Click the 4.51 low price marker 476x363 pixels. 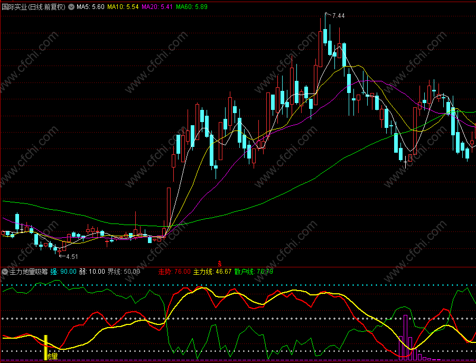[69, 256]
